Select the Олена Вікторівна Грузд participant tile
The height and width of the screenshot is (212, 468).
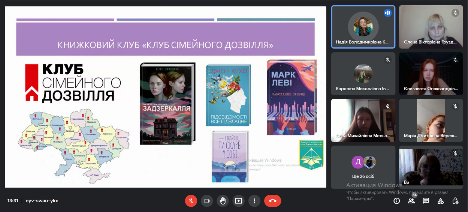coord(431,27)
